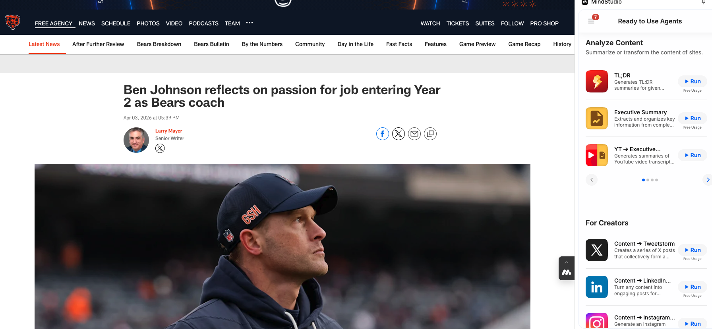Open the SCHEDULE menu item

pos(116,23)
